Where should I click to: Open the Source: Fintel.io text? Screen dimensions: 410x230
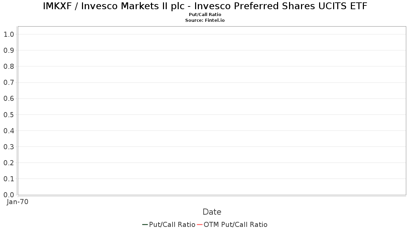click(x=205, y=20)
